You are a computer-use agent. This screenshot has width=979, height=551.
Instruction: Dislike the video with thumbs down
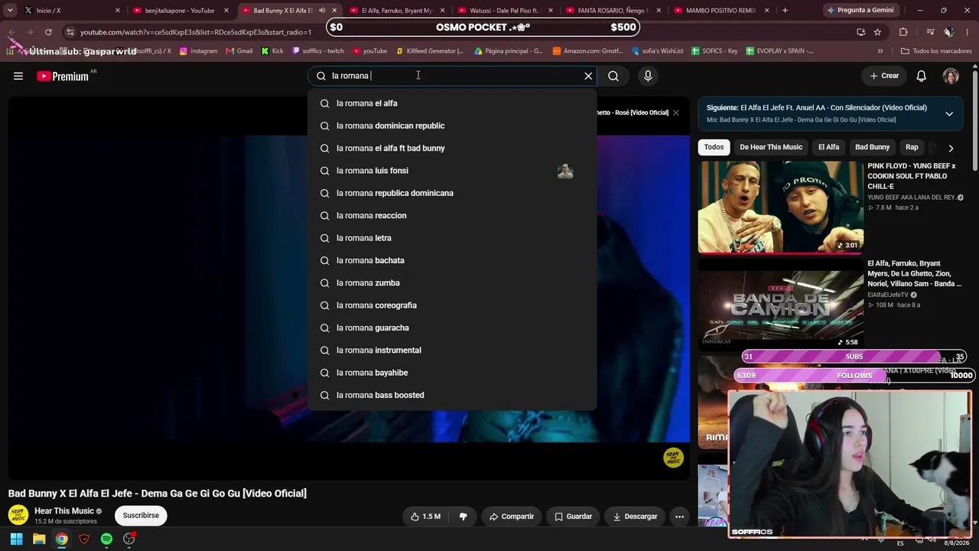pyautogui.click(x=463, y=517)
